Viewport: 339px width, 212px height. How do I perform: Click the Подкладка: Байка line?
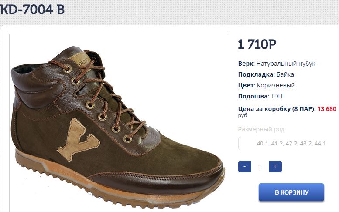266,74
